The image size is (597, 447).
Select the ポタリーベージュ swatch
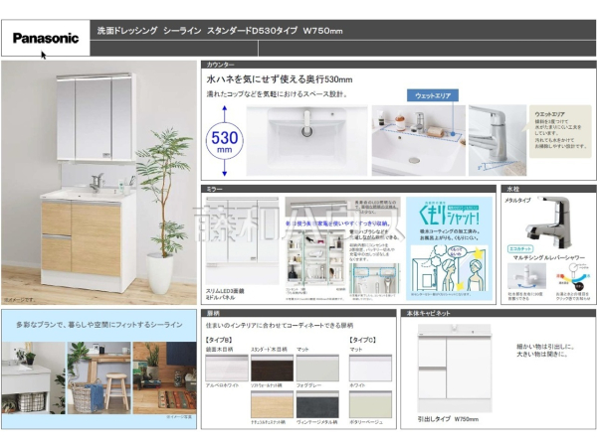coord(370,405)
